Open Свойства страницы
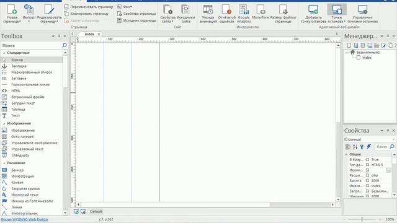The height and width of the screenshot is (223, 397). (x=136, y=14)
